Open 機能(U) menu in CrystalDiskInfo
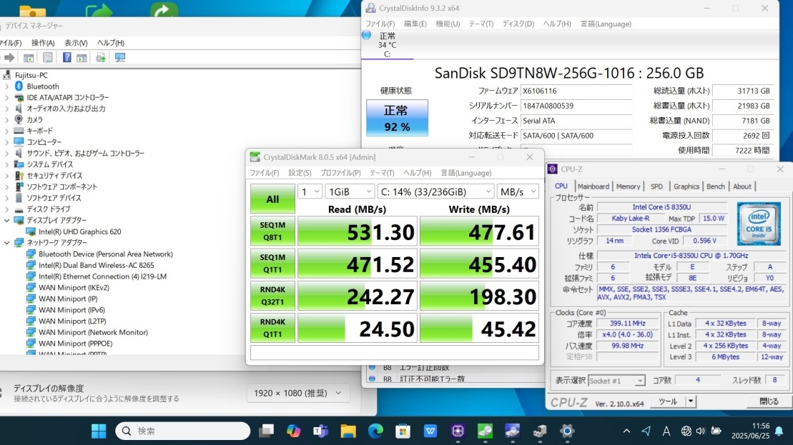 [x=448, y=24]
